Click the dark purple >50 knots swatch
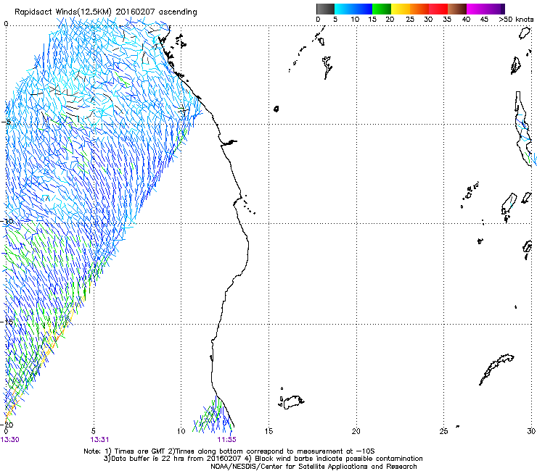Image resolution: width=537 pixels, height=471 pixels. (503, 9)
